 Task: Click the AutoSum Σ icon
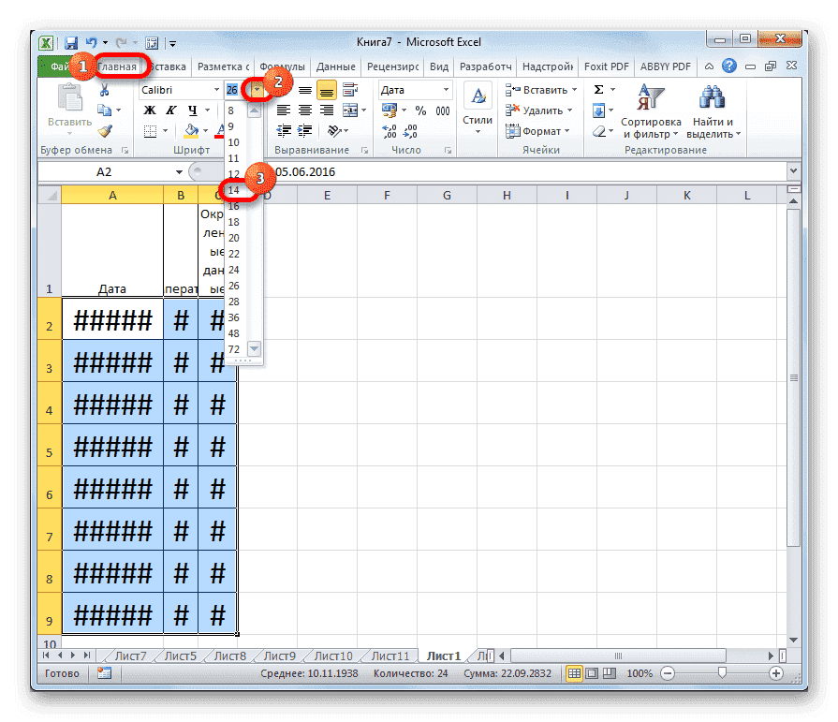[596, 88]
